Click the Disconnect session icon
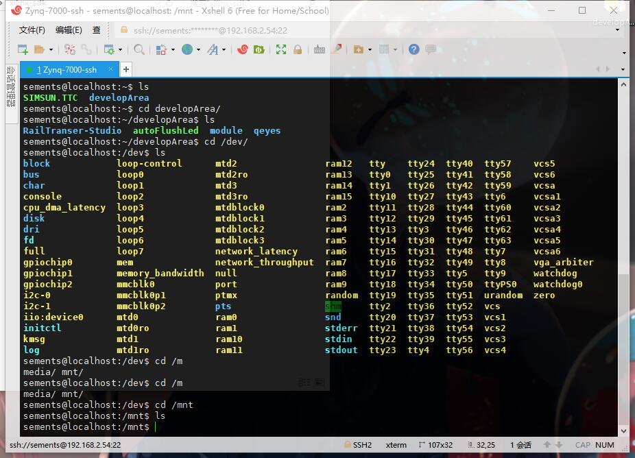This screenshot has width=635, height=458. point(70,49)
